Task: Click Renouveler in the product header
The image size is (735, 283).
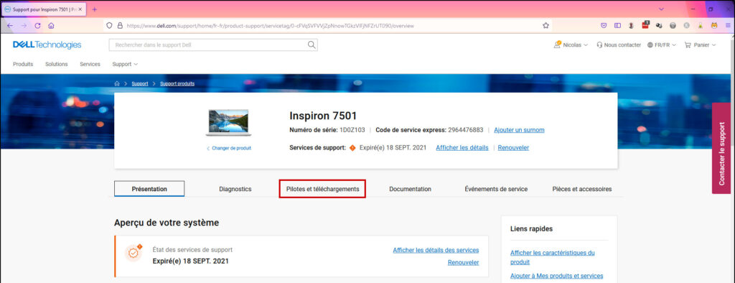Action: coord(513,147)
